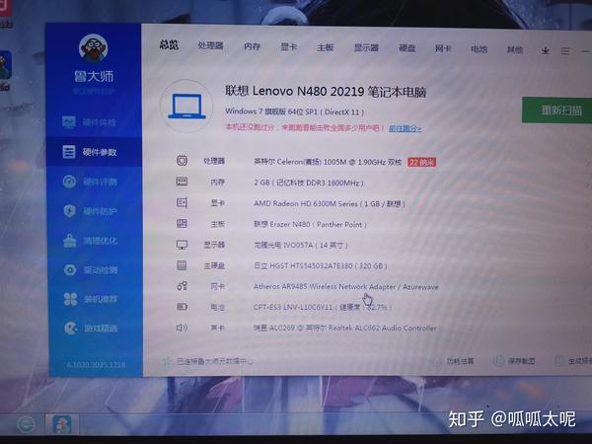Open 装机推荐 in the sidebar
Image resolution: width=592 pixels, height=444 pixels.
[x=90, y=299]
